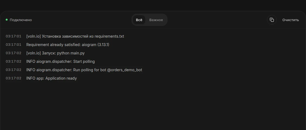The height and width of the screenshot is (130, 306).
Task: Click timestamp of the Requirement already satisfied line
Action: pos(14,45)
